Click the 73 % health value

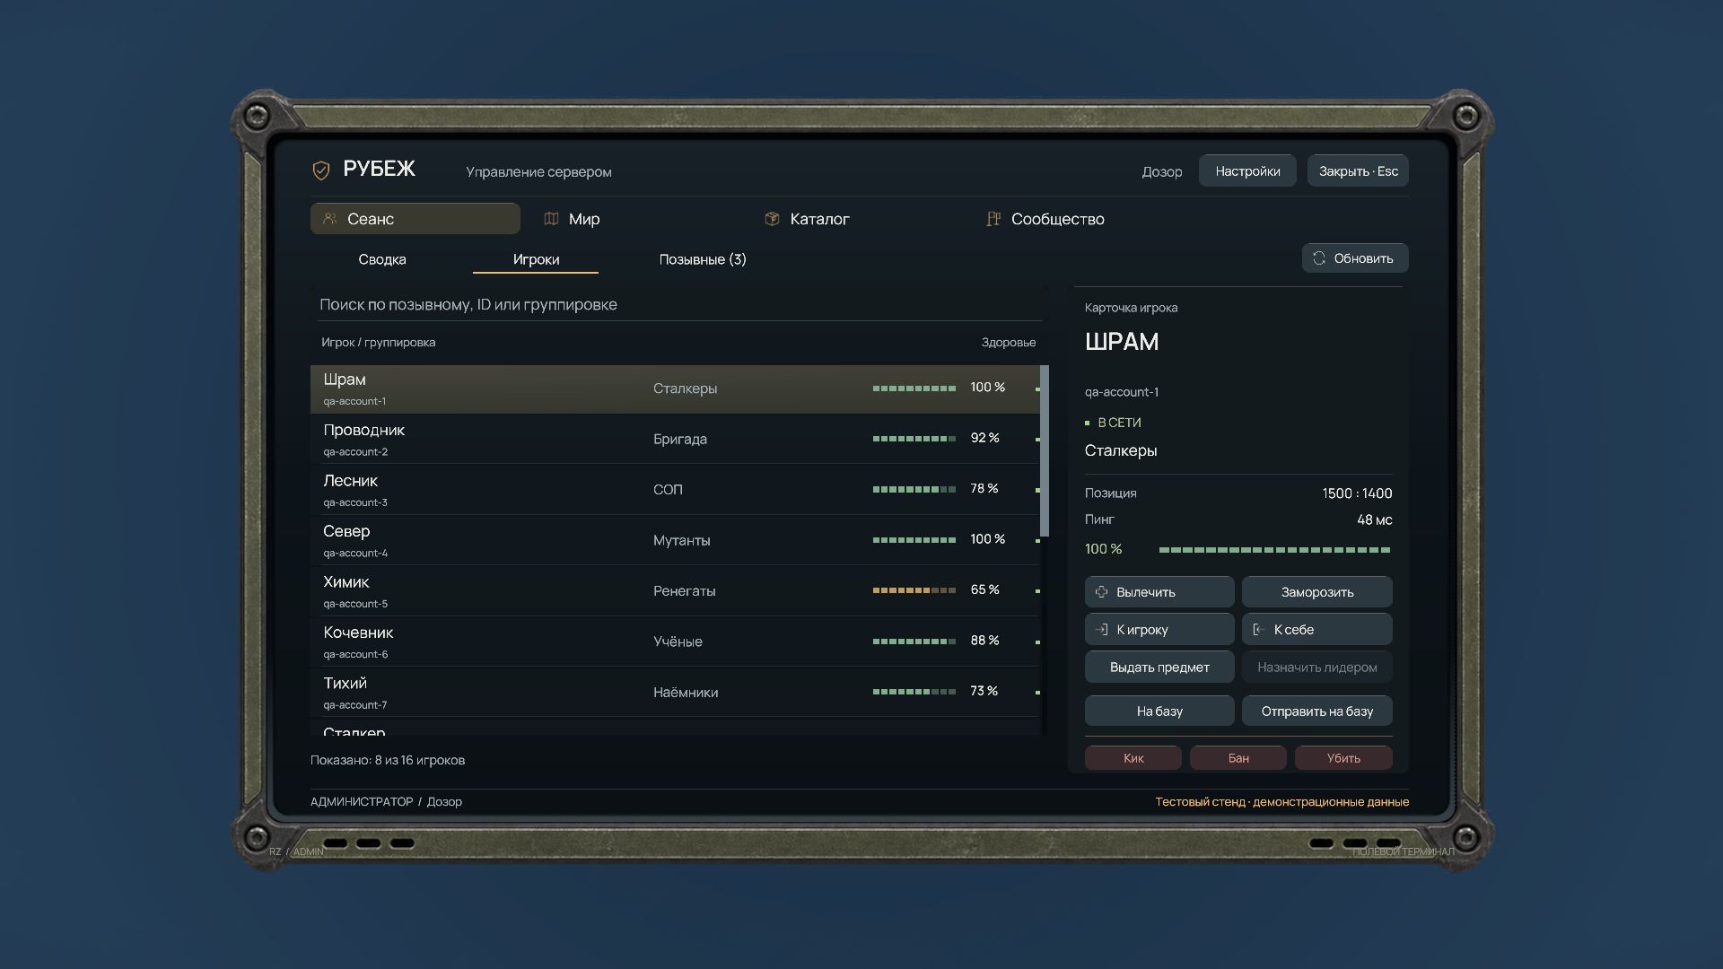(984, 691)
